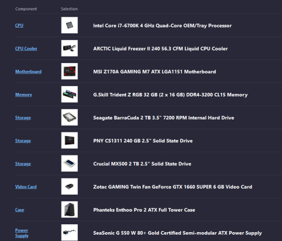
Task: Select G.Skill Trident Z RGB memory name
Action: (170, 94)
